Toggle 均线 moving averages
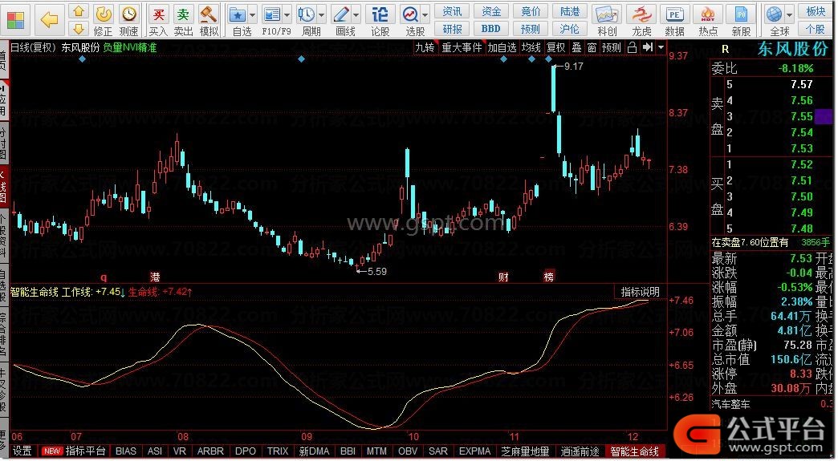Viewport: 838px width, 461px height. pyautogui.click(x=531, y=47)
